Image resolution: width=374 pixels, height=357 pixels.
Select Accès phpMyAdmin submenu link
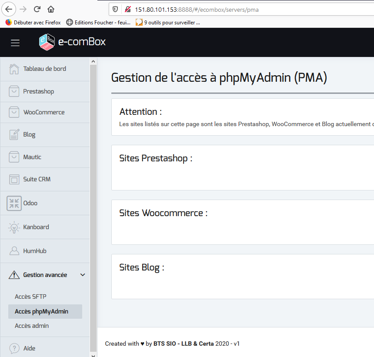pos(41,311)
